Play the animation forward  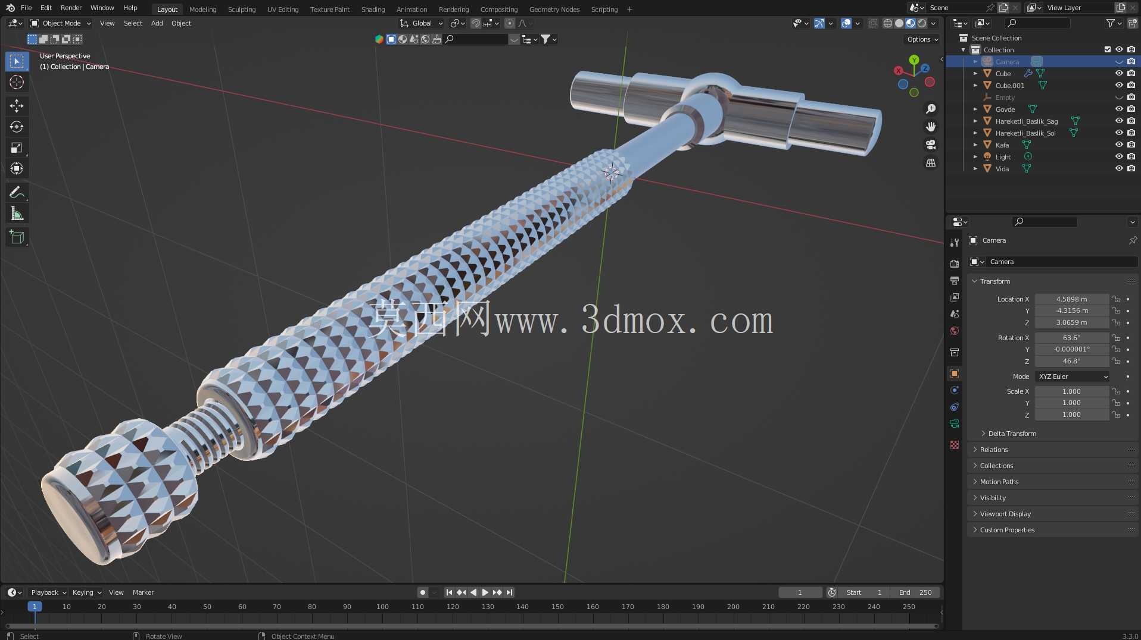click(485, 592)
